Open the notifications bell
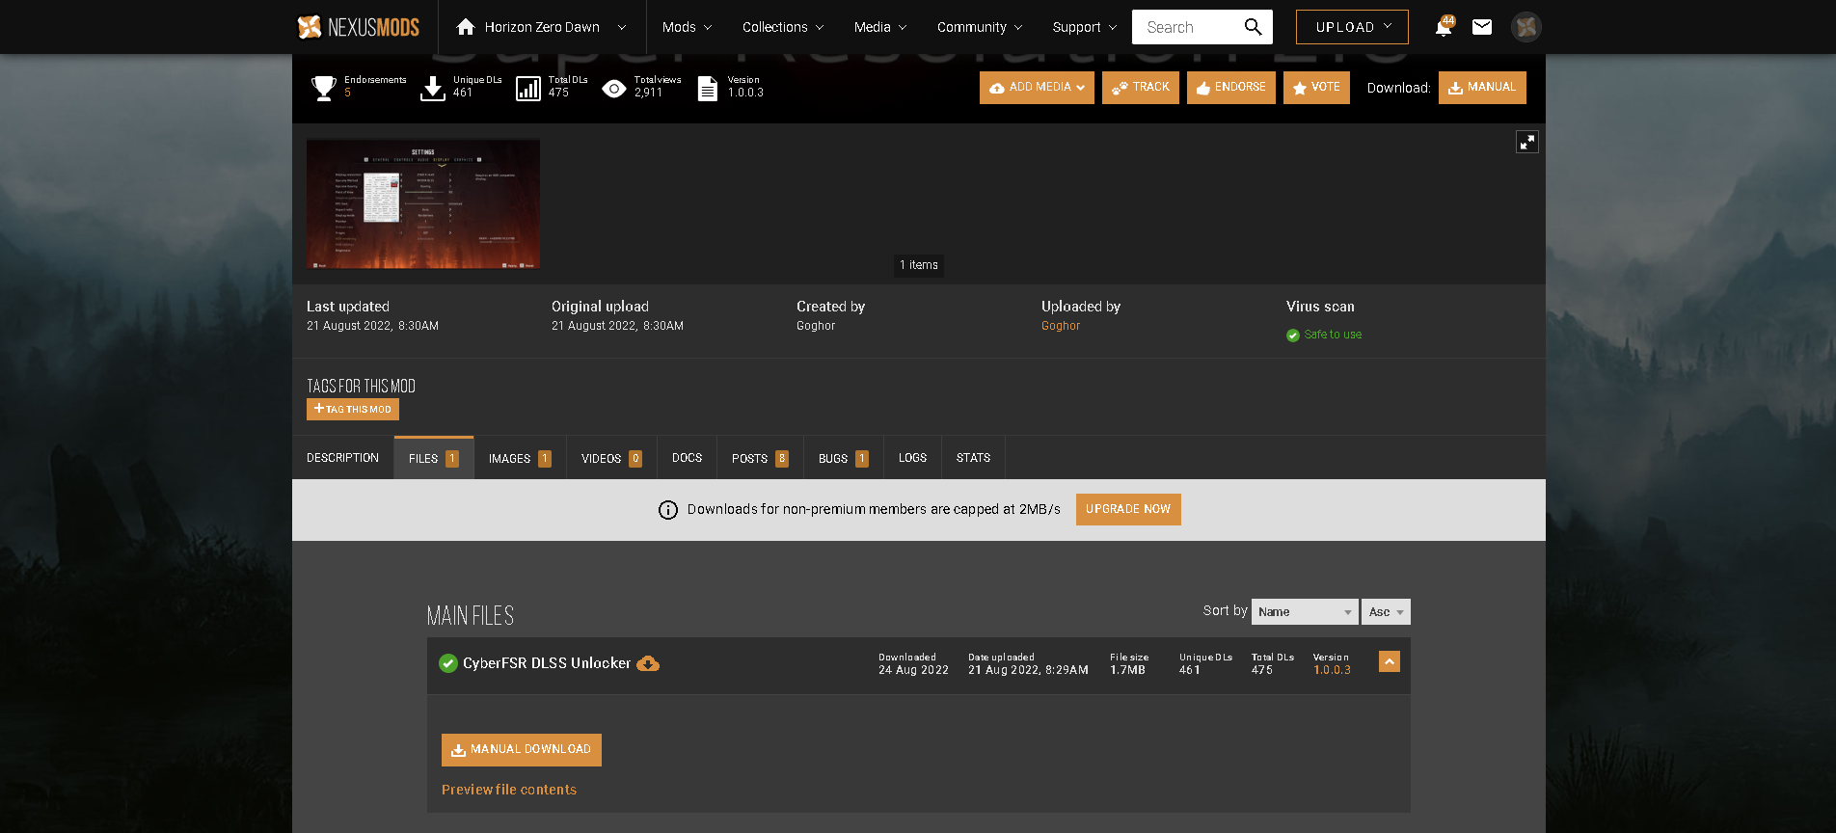 (1444, 27)
